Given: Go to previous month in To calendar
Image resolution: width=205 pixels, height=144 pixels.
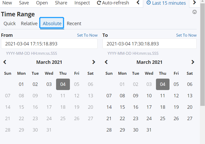Looking at the screenshot, I should click(x=106, y=62).
